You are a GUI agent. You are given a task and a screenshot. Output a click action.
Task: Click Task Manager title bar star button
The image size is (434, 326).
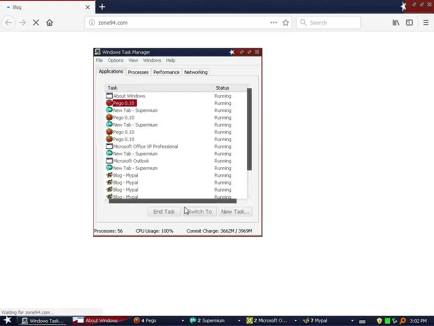click(232, 52)
